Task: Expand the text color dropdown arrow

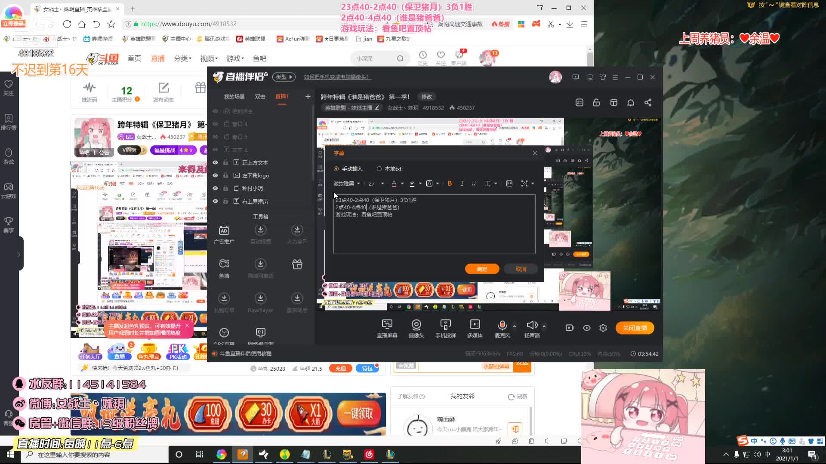Action: tap(402, 183)
